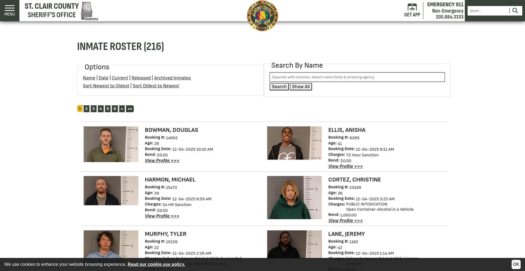Open Michael Harmon's mugshot photo

pyautogui.click(x=111, y=191)
